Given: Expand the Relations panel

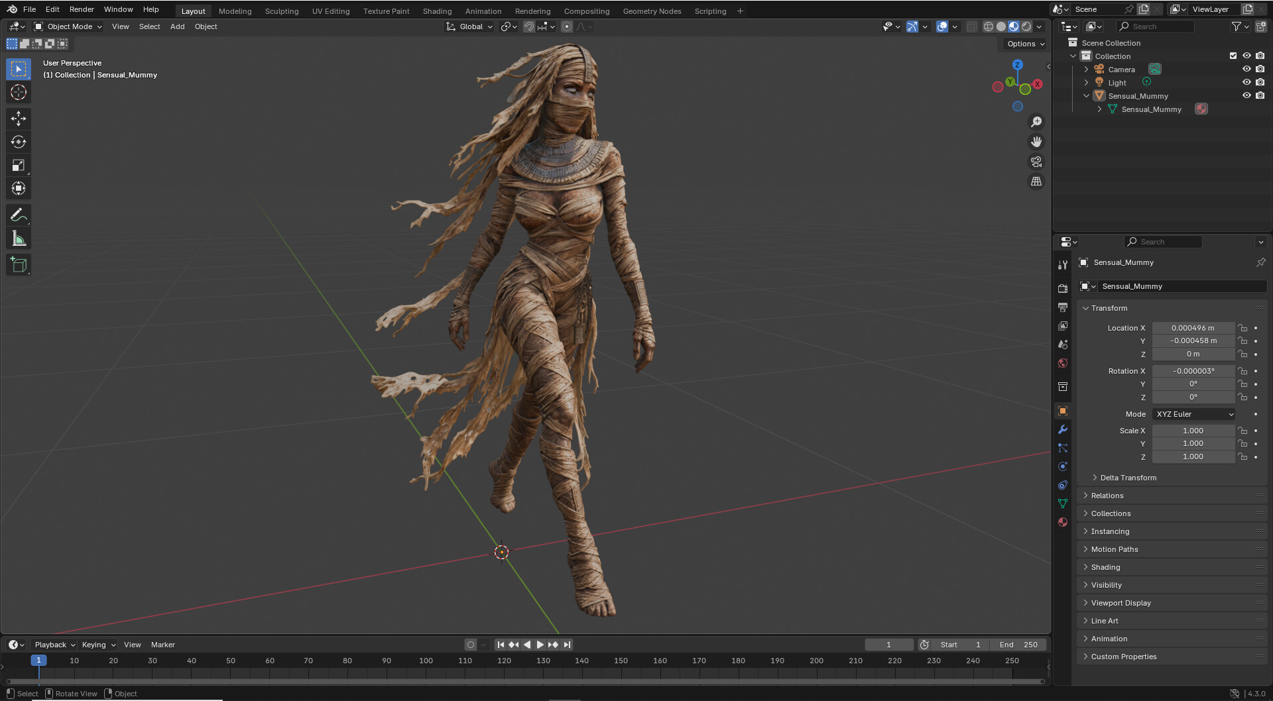Looking at the screenshot, I should coord(1107,496).
